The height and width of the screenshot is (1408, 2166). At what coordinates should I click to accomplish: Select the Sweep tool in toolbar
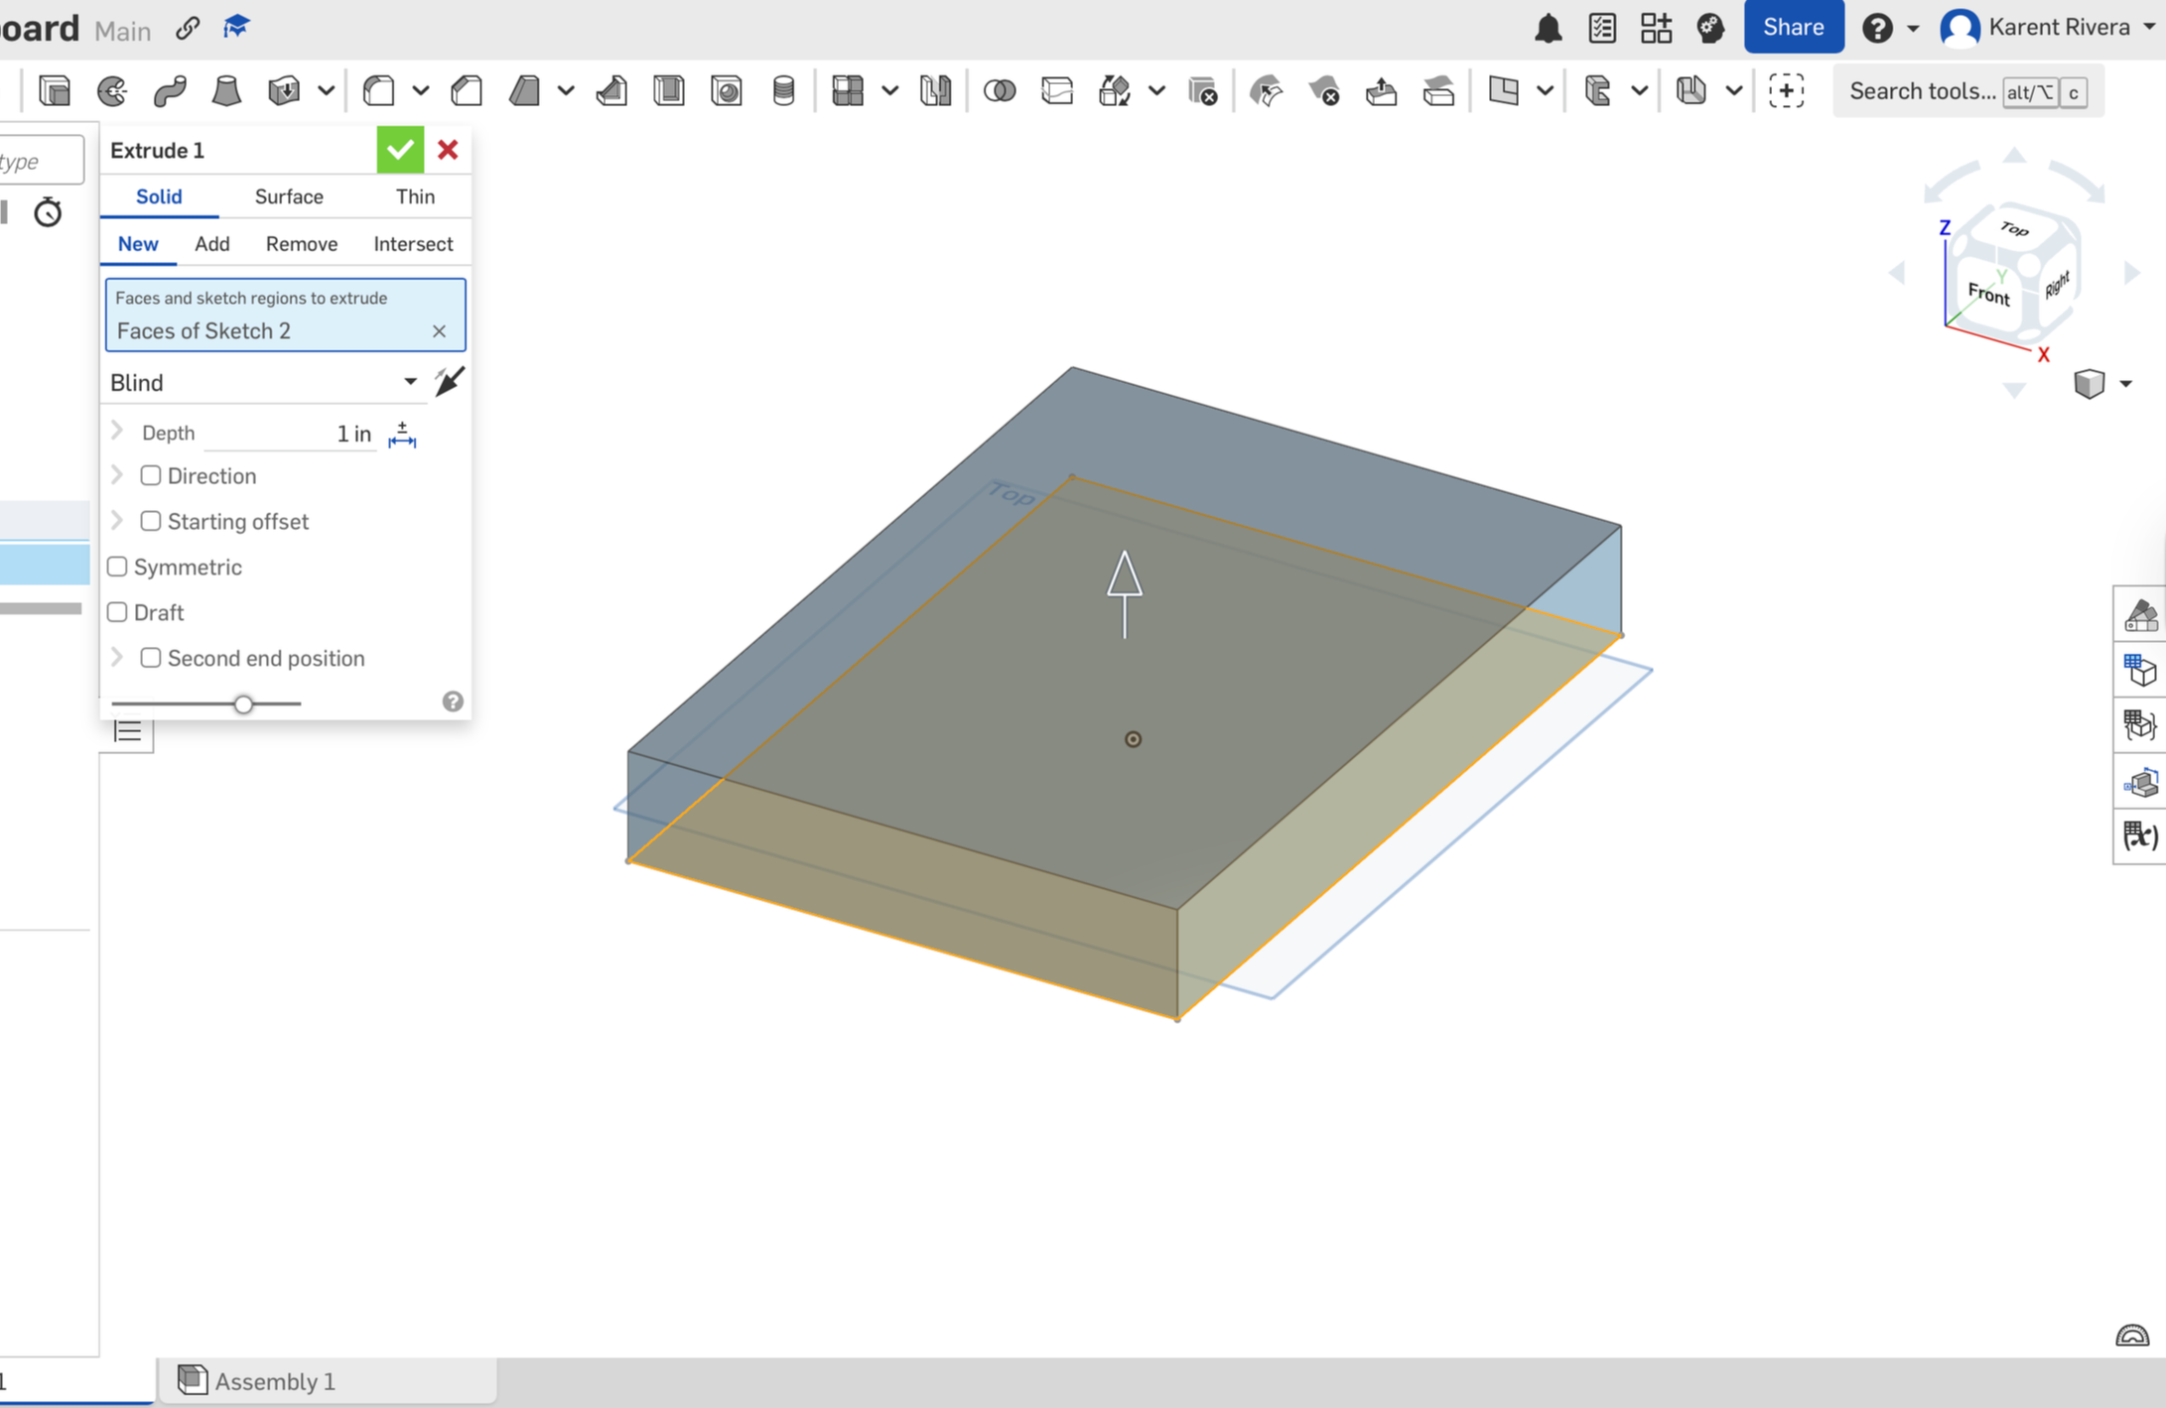point(170,91)
